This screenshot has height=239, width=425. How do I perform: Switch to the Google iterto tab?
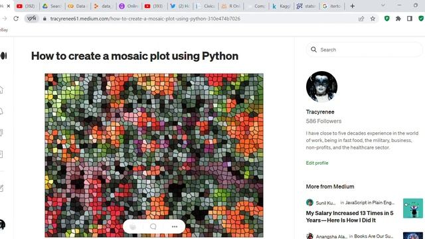pos(332,6)
